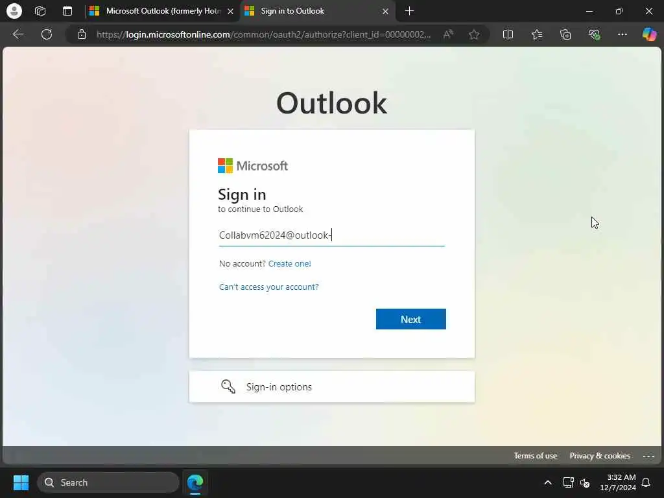Go back to the previous page

click(x=18, y=34)
